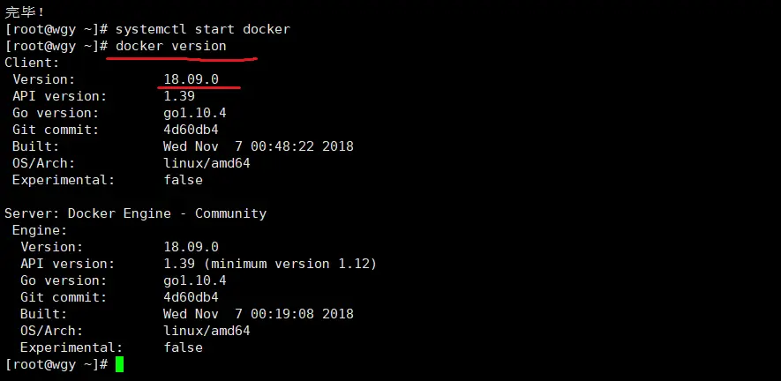This screenshot has height=381, width=781.
Task: Click the 'systemctl start docker' command text
Action: click(202, 29)
